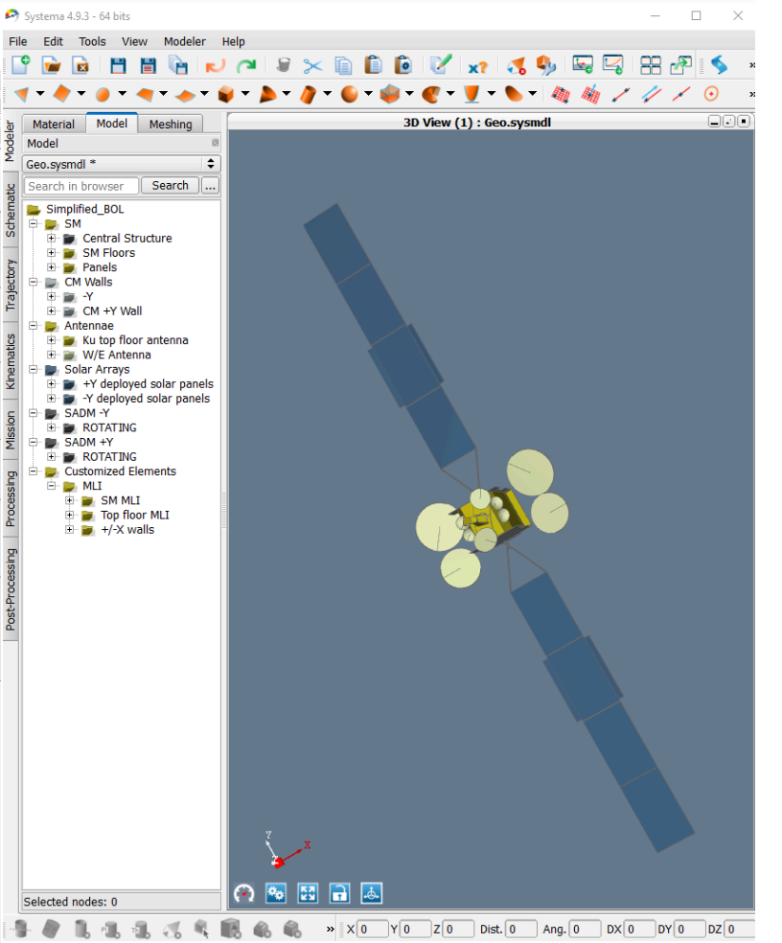Click the first Save disk icon
Screen dimensions: 782x943
118,65
